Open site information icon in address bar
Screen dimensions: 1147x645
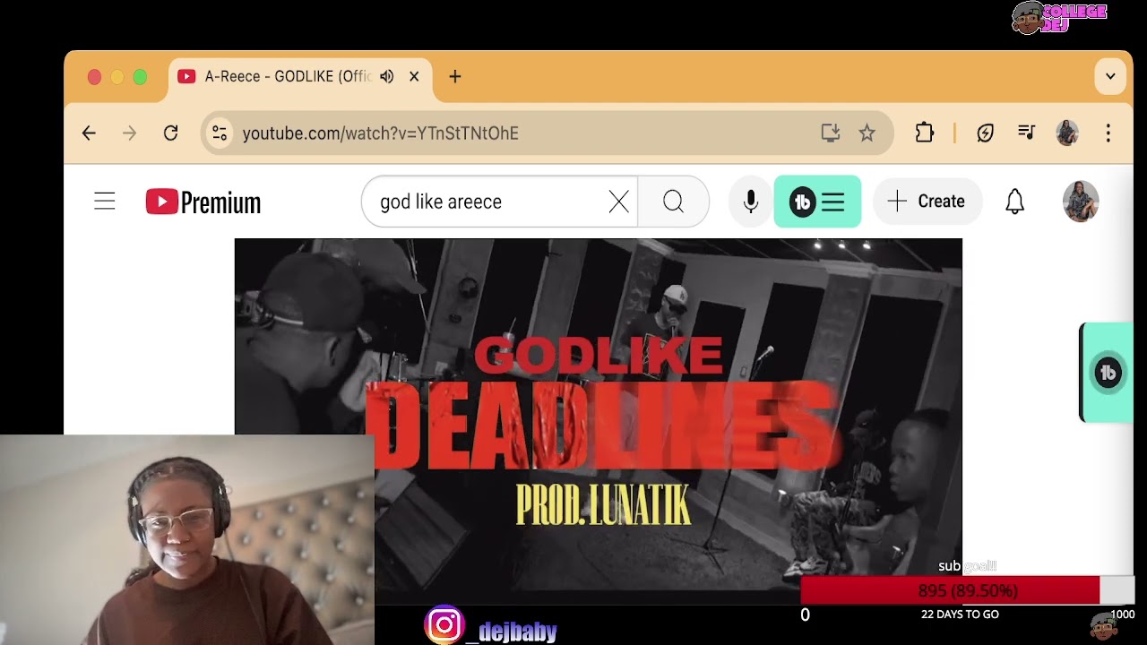220,133
